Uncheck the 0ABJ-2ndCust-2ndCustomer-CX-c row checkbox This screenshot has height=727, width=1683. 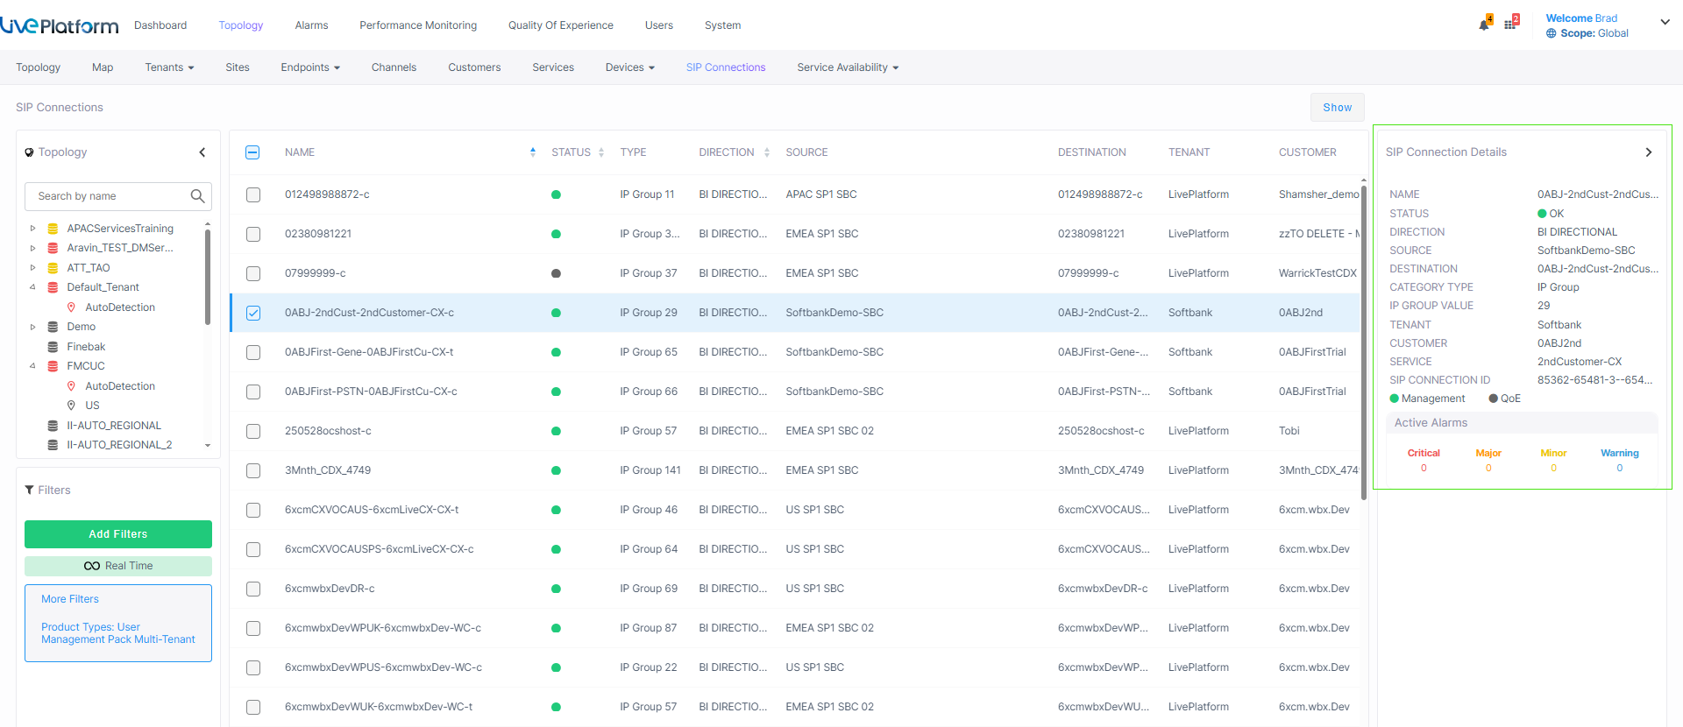pos(253,313)
